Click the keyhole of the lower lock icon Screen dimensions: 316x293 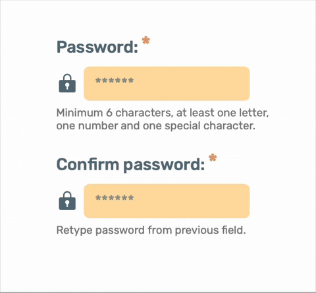coord(67,203)
